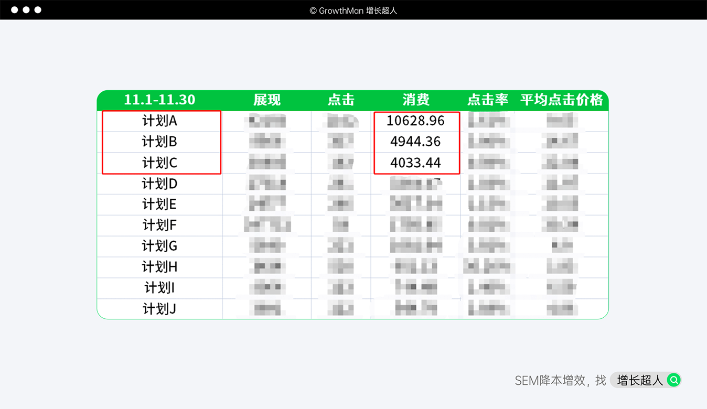Click the 11.1-11.30 date range header

(159, 100)
